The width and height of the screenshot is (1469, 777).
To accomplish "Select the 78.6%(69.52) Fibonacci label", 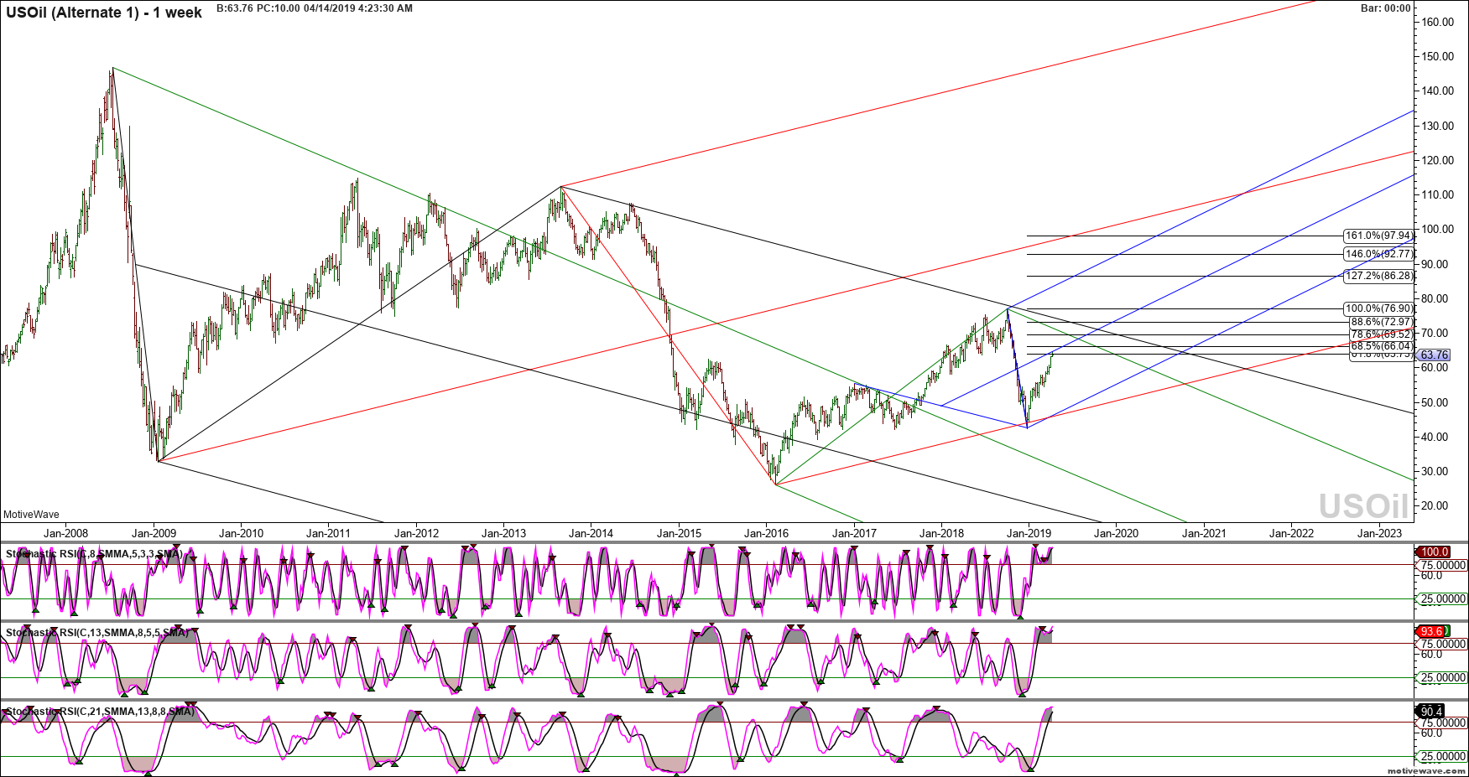I will pos(1381,334).
